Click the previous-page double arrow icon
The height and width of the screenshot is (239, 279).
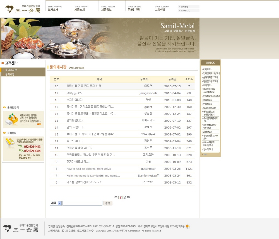[116, 197]
